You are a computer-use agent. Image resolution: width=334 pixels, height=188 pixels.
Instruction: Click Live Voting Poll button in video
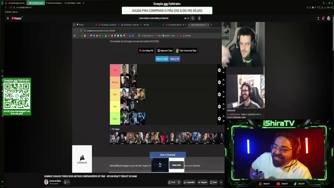pos(146,51)
